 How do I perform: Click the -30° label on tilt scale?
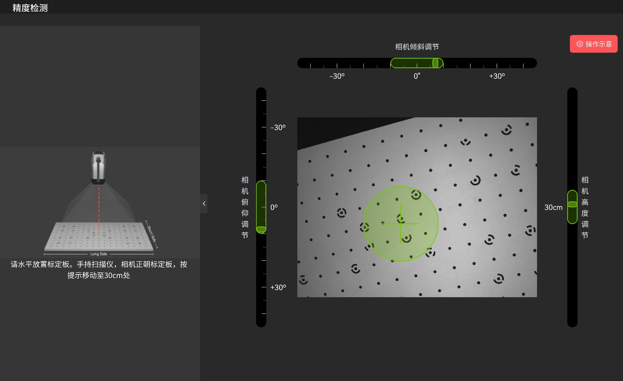pos(337,76)
